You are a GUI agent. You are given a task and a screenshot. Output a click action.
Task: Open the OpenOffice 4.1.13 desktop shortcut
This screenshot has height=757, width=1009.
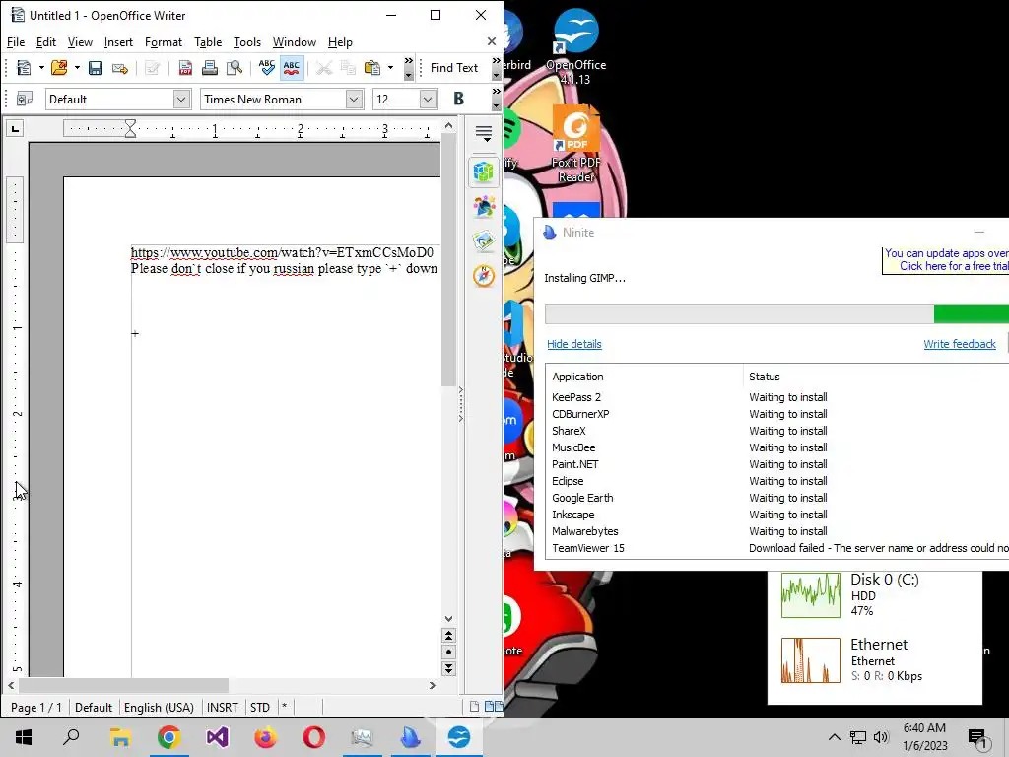(575, 47)
